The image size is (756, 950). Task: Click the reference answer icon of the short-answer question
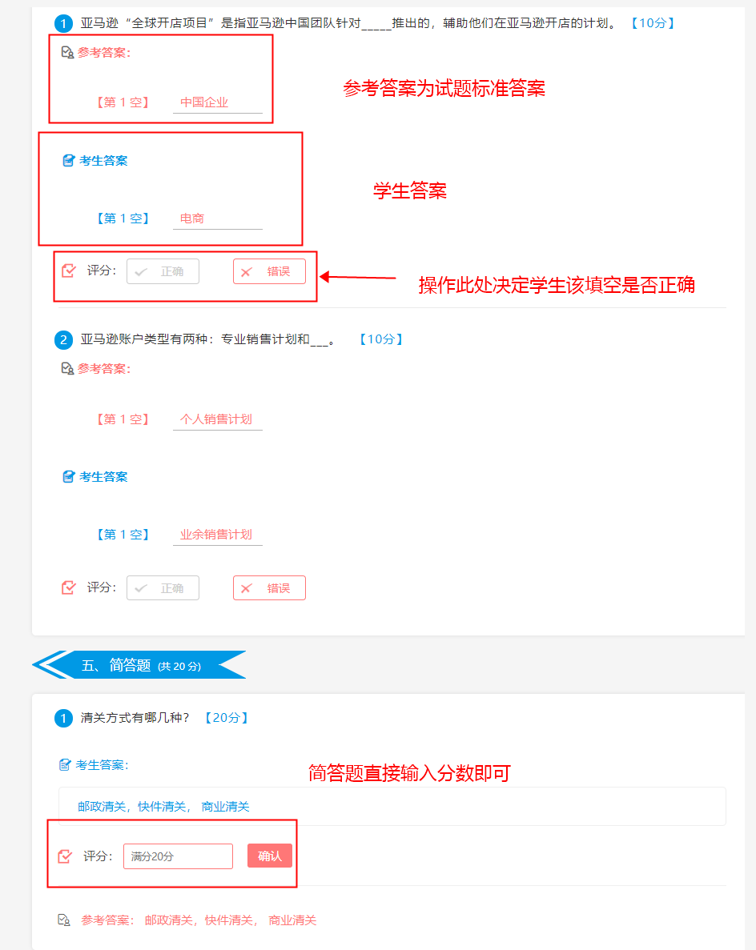(x=63, y=920)
